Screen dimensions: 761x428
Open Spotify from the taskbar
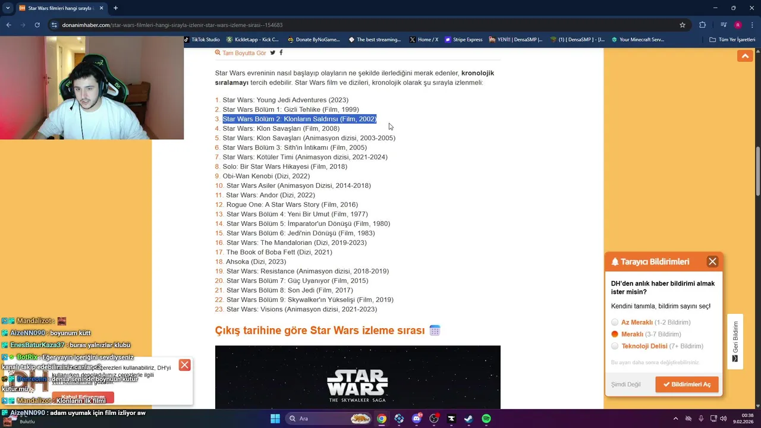click(x=486, y=418)
